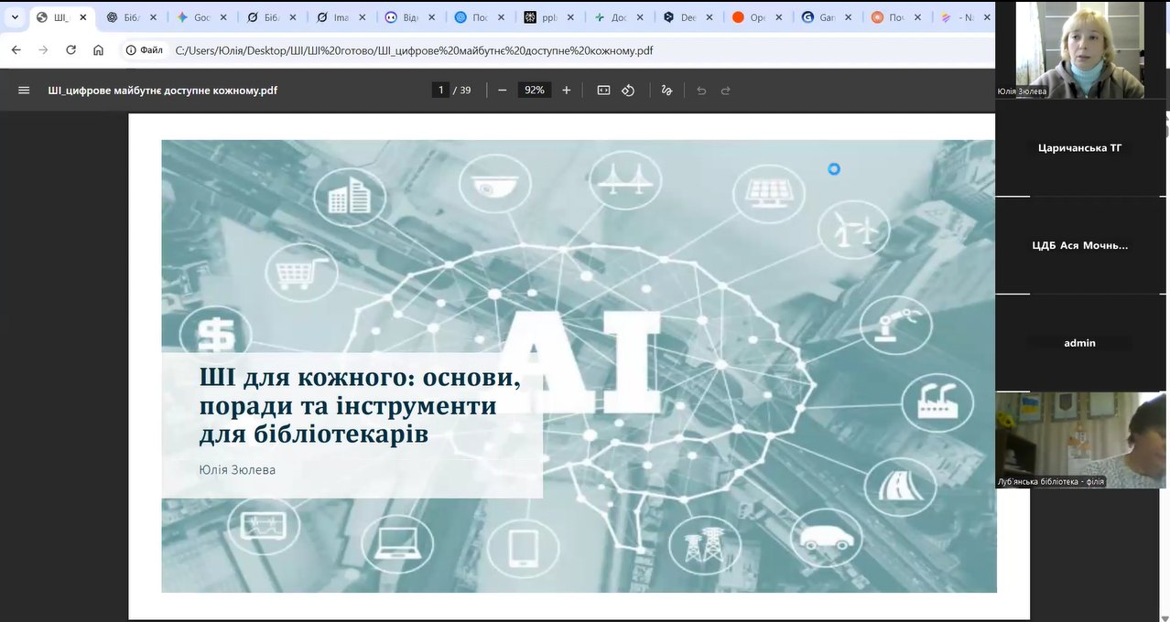Click the browser back arrow
The width and height of the screenshot is (1170, 622).
16,50
